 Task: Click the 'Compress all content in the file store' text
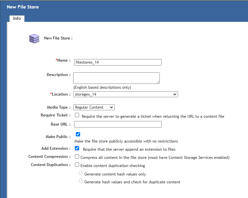155,158
